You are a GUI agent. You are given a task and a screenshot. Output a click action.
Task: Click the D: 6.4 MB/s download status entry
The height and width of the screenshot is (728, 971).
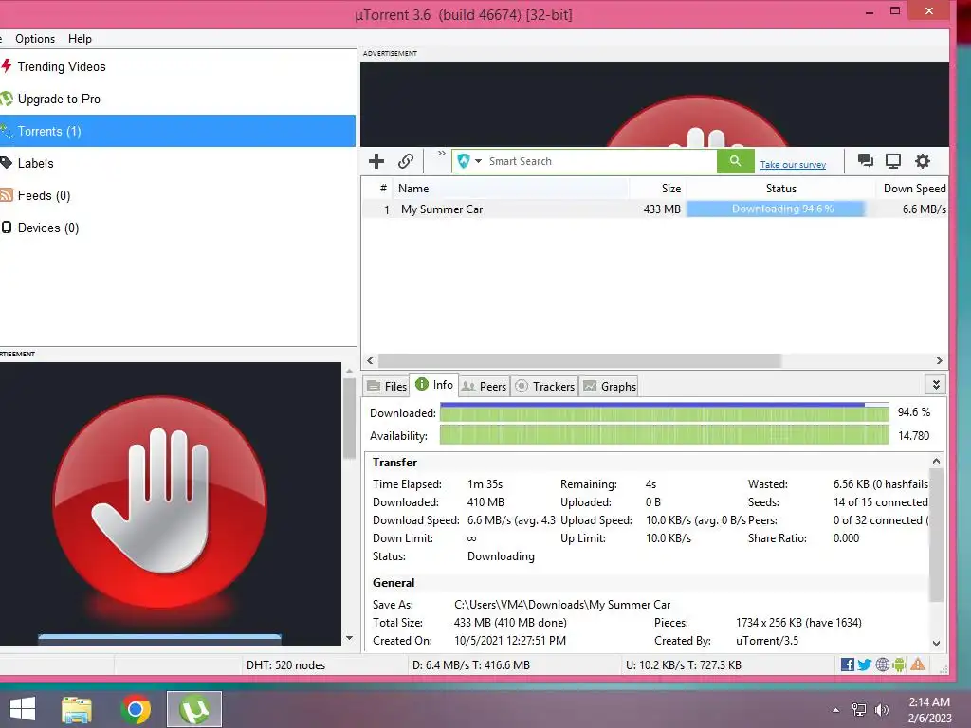(x=471, y=664)
